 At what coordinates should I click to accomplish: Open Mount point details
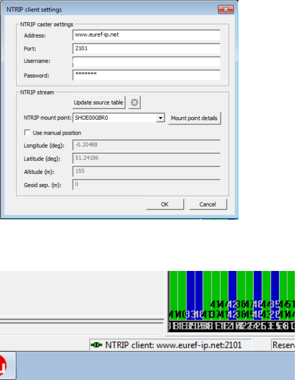coord(195,118)
